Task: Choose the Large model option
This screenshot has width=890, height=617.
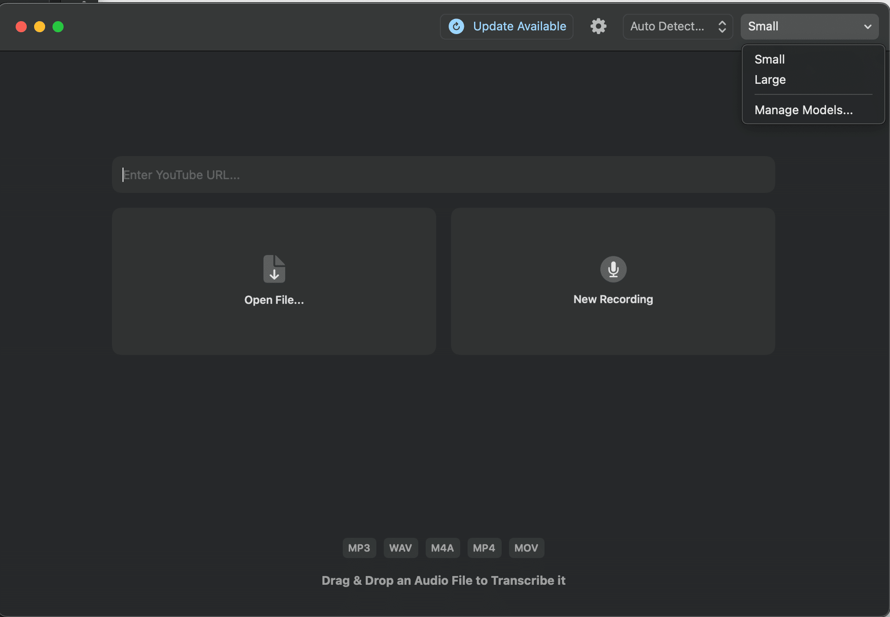Action: pos(770,80)
